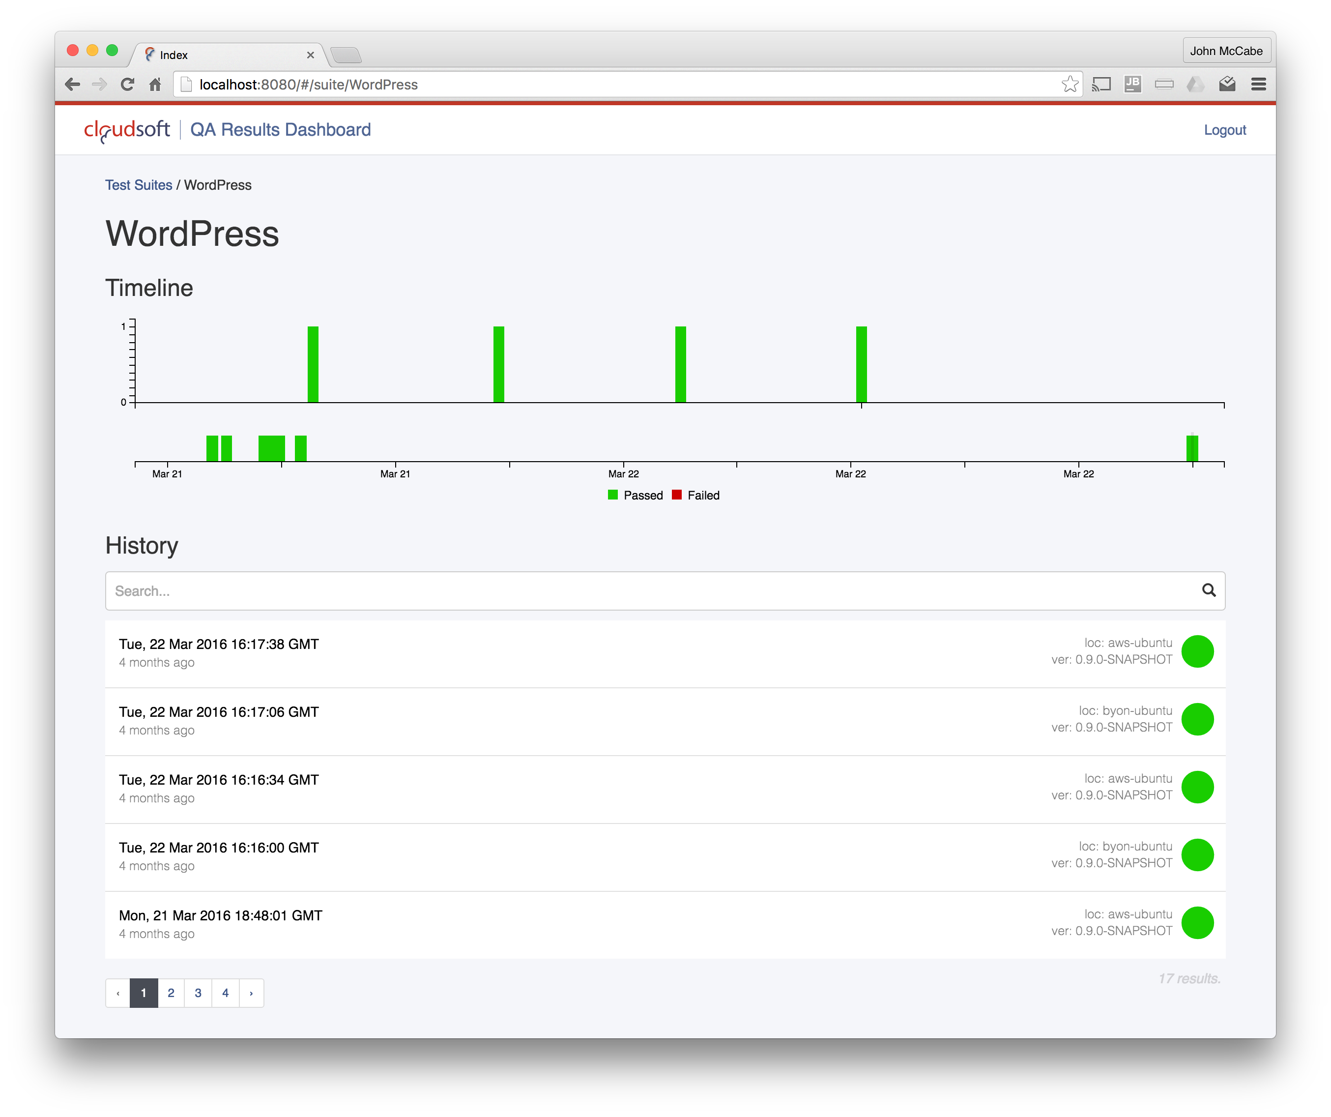The image size is (1331, 1117).
Task: Reload the page with refresh icon
Action: pos(127,84)
